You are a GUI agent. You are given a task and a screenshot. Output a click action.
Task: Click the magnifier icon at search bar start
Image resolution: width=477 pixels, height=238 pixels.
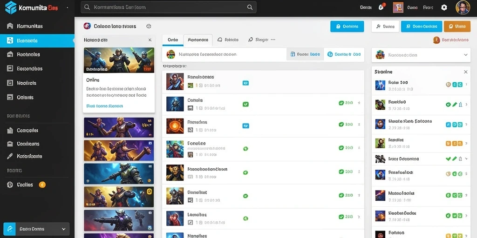87,7
